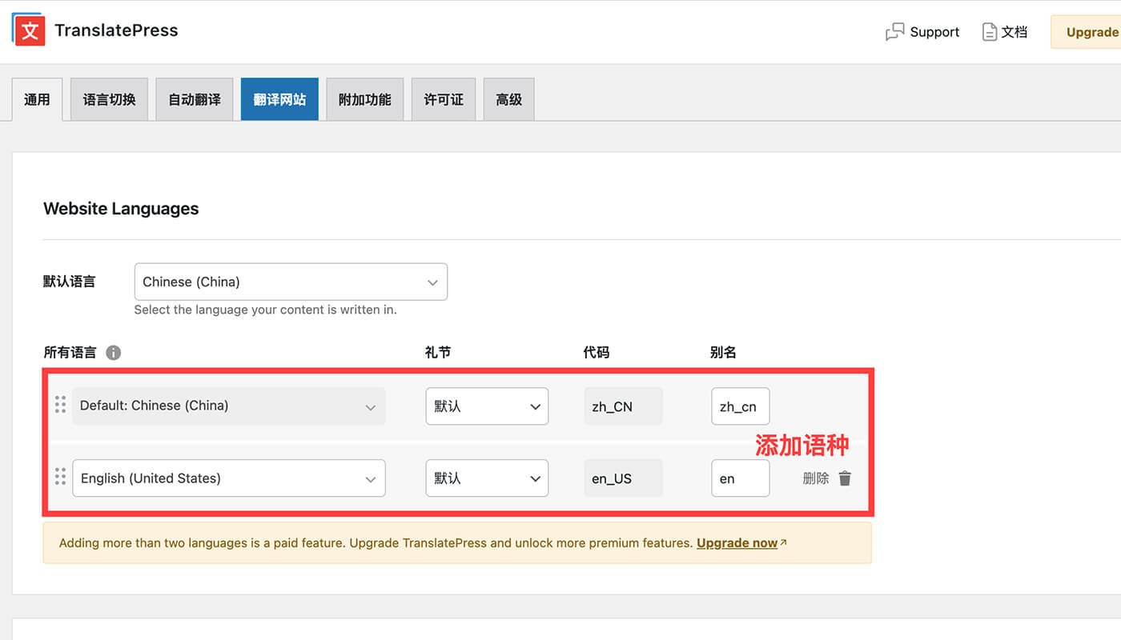Click the trash icon to delete English
Viewport: 1121px width, 640px height.
point(845,478)
